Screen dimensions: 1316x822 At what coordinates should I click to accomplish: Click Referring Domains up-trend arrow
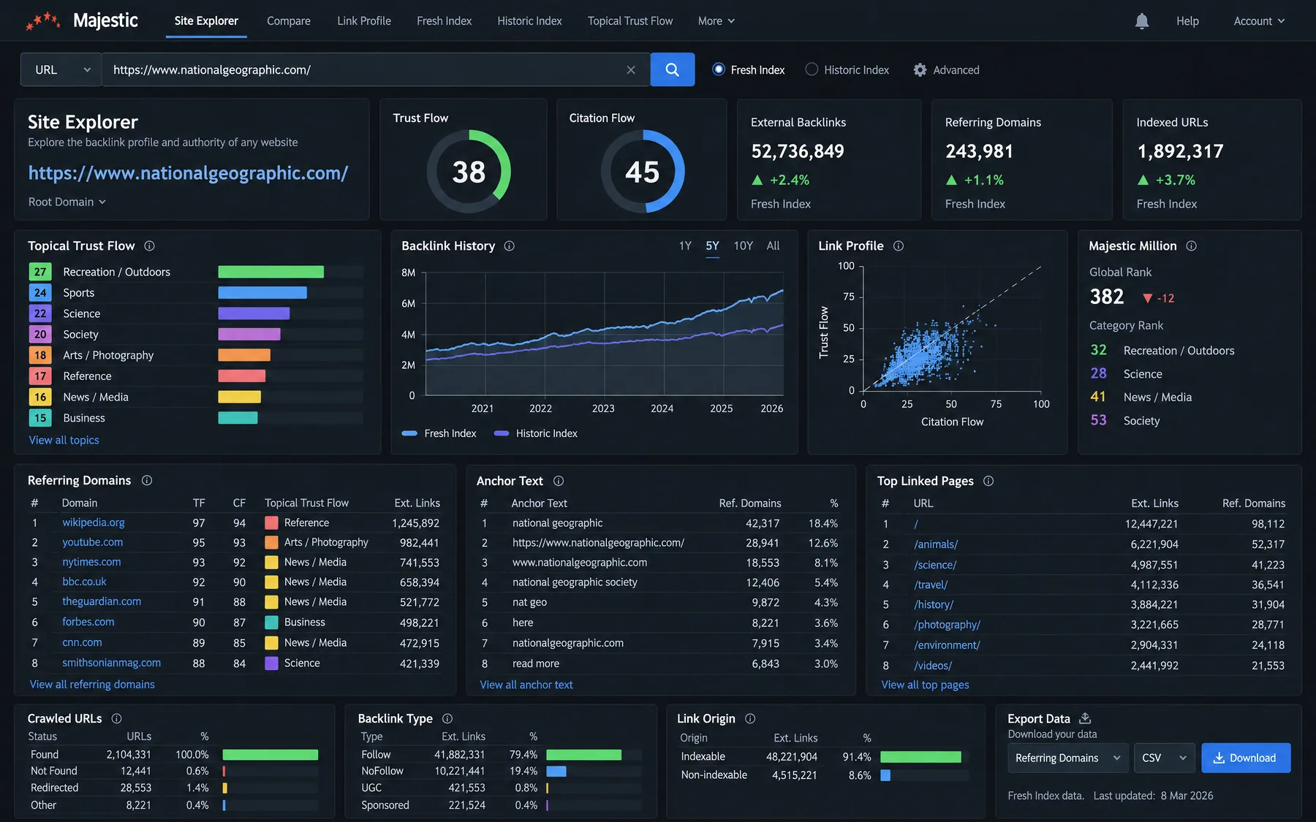[x=951, y=180]
